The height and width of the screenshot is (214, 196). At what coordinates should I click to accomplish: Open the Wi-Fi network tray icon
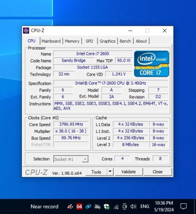(x=116, y=207)
